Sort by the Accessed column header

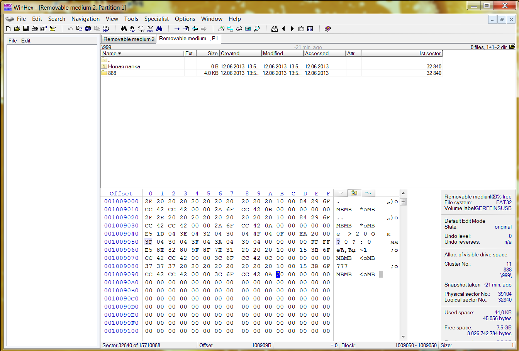pos(324,53)
